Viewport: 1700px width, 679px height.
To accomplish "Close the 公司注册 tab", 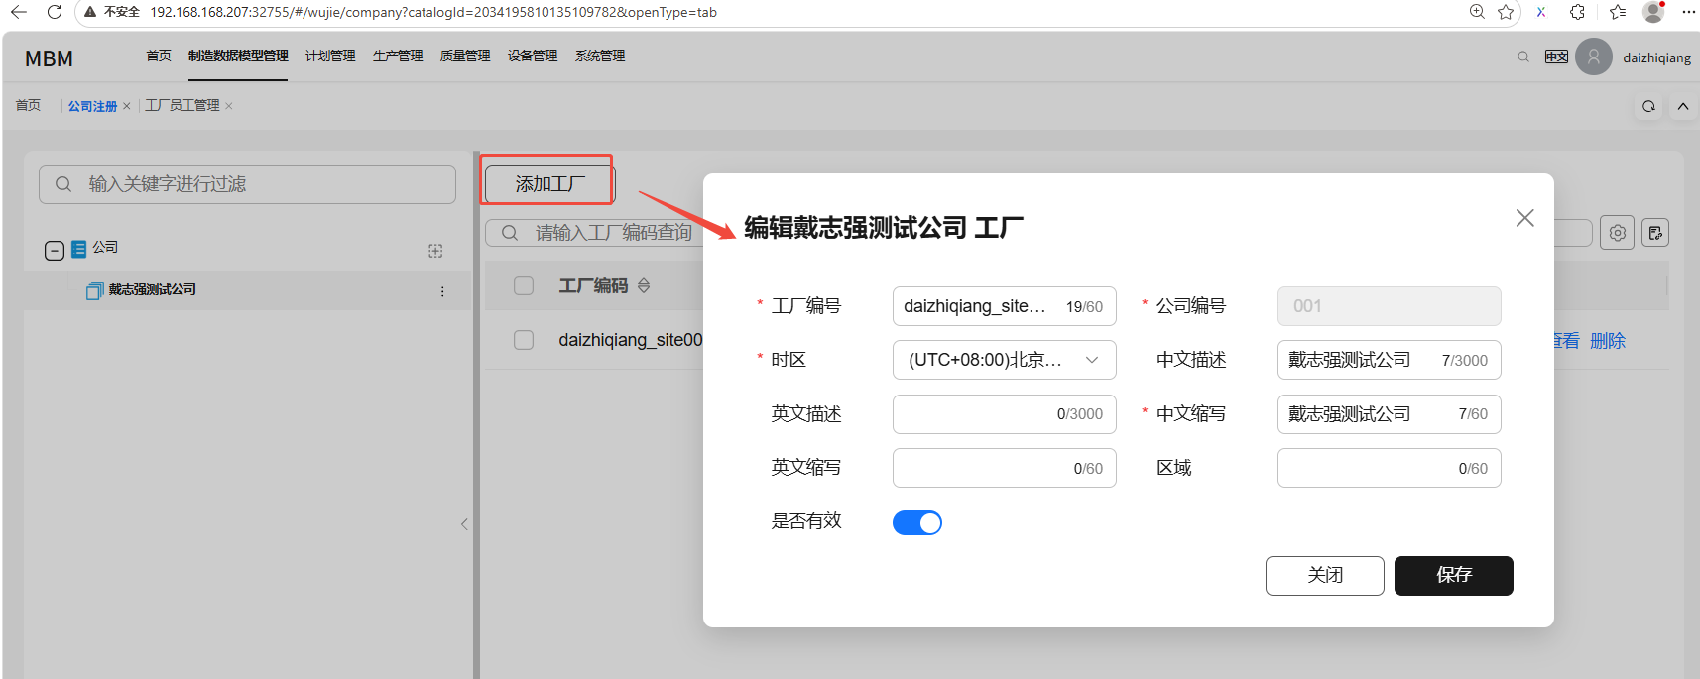I will click(127, 106).
